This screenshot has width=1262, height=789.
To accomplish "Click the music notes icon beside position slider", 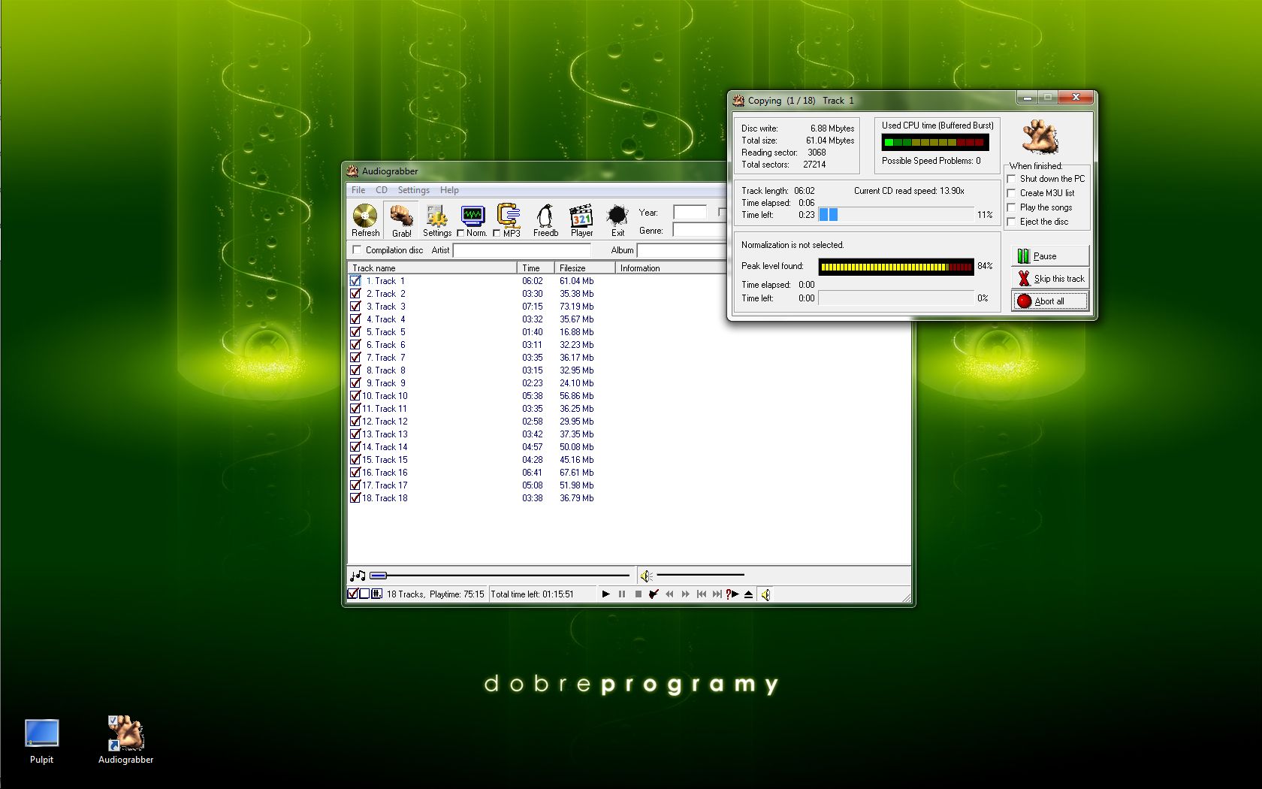I will click(358, 576).
